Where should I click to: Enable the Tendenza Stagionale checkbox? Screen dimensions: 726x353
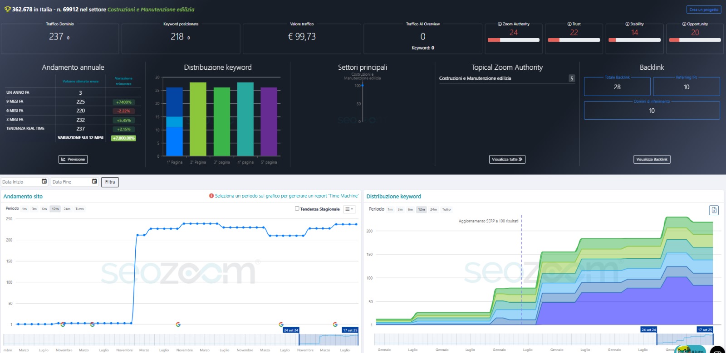coord(297,208)
